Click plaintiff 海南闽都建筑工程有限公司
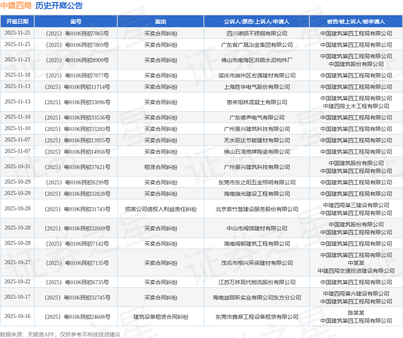Viewport: 403px width, 338px height. pos(257,244)
